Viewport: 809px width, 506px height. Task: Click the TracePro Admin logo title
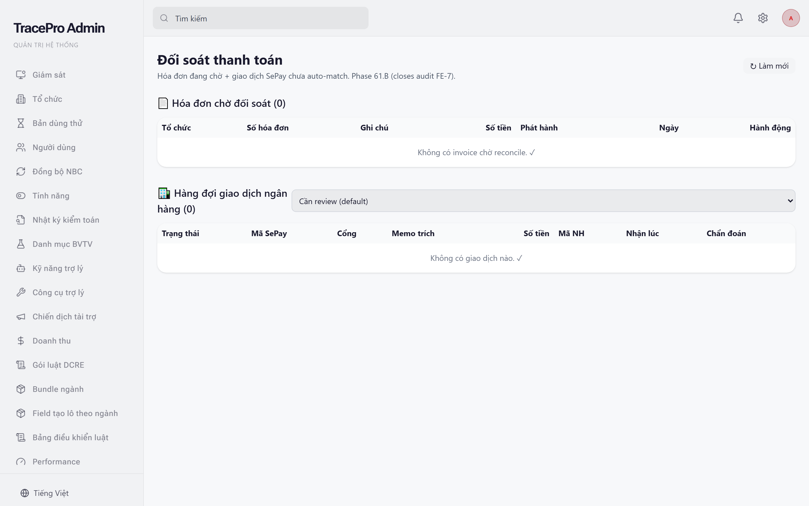tap(59, 28)
